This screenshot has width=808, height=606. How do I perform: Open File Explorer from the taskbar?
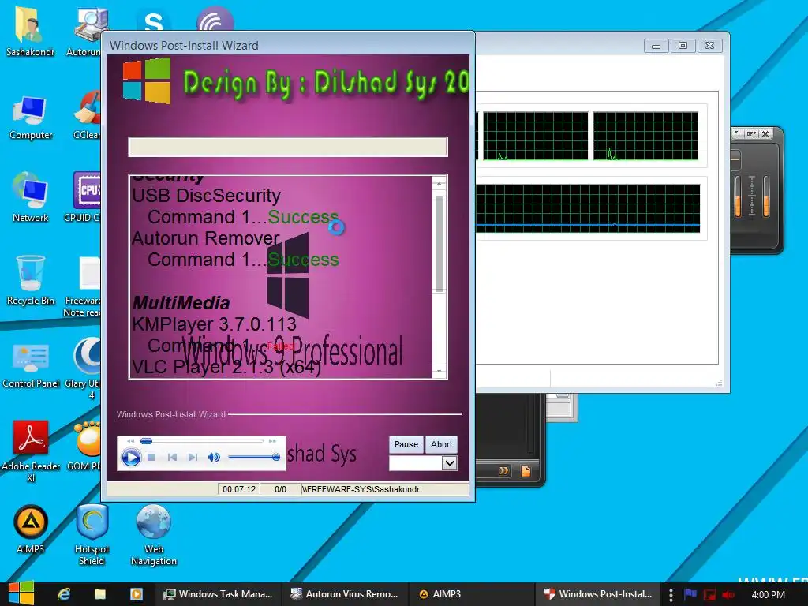pyautogui.click(x=100, y=594)
